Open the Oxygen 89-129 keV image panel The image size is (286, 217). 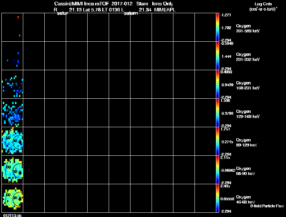tap(13, 141)
